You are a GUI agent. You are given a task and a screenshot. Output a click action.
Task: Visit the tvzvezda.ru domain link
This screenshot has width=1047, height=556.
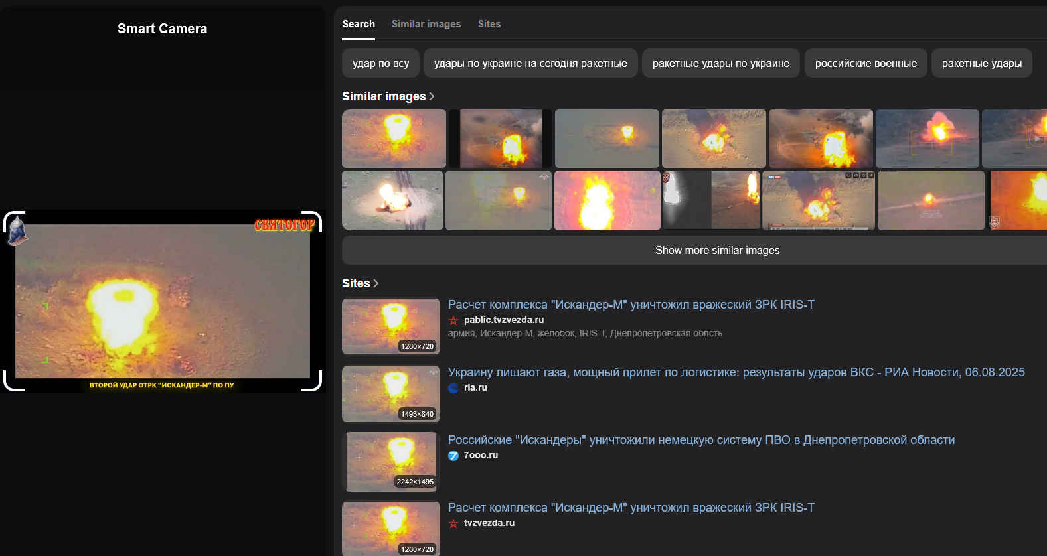(489, 523)
